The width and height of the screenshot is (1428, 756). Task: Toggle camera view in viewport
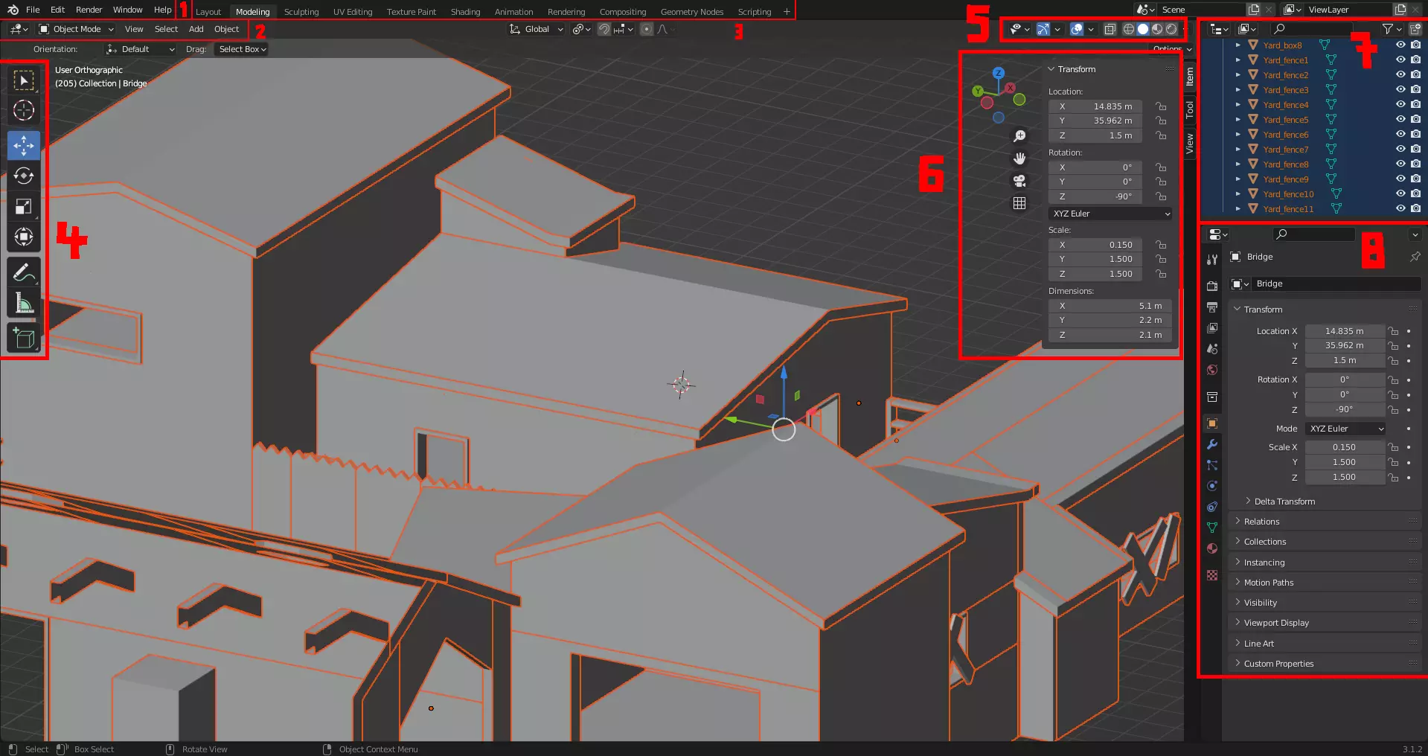(x=1019, y=181)
